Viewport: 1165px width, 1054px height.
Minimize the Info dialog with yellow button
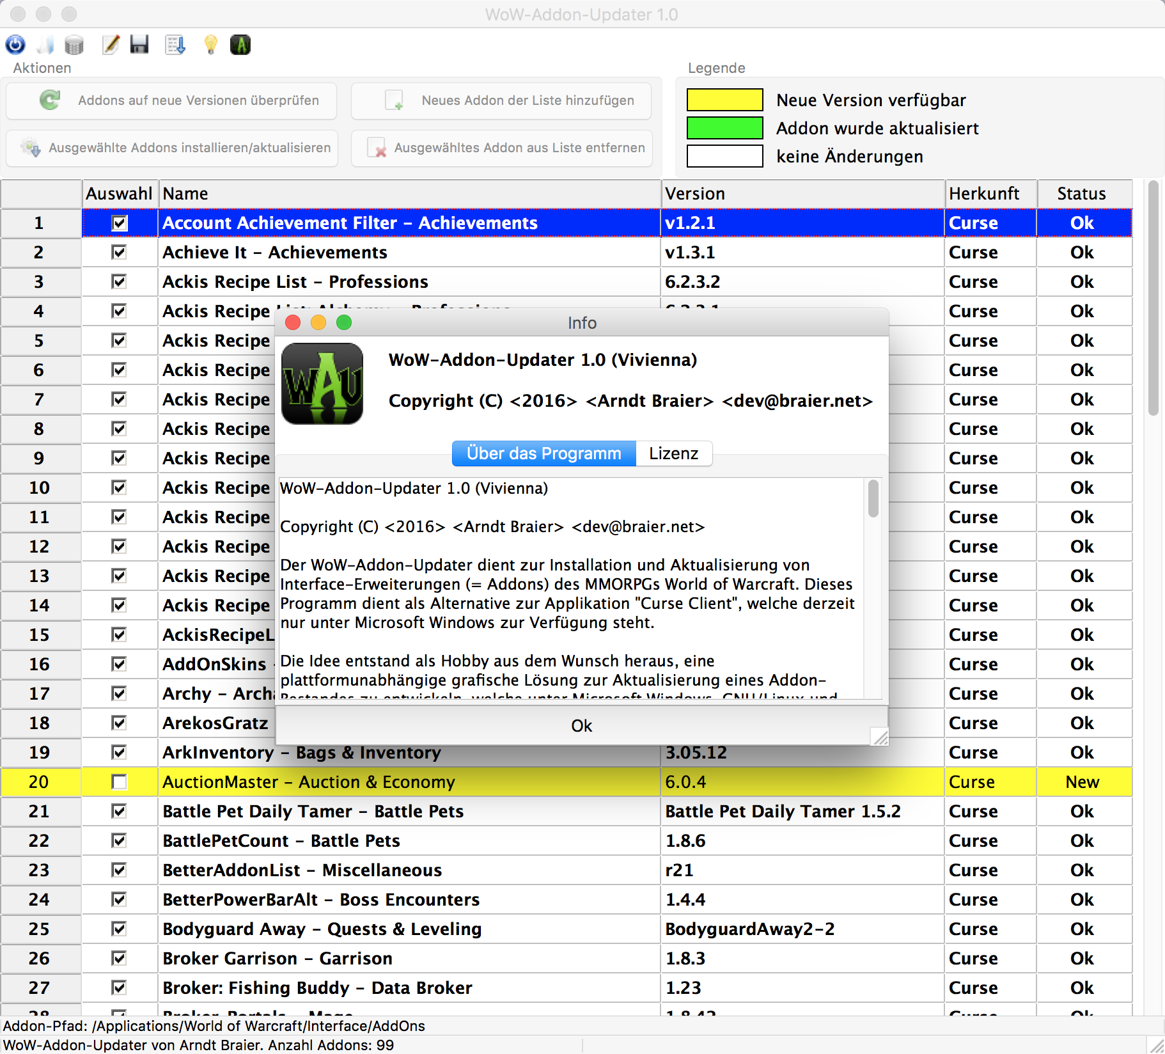[x=318, y=322]
